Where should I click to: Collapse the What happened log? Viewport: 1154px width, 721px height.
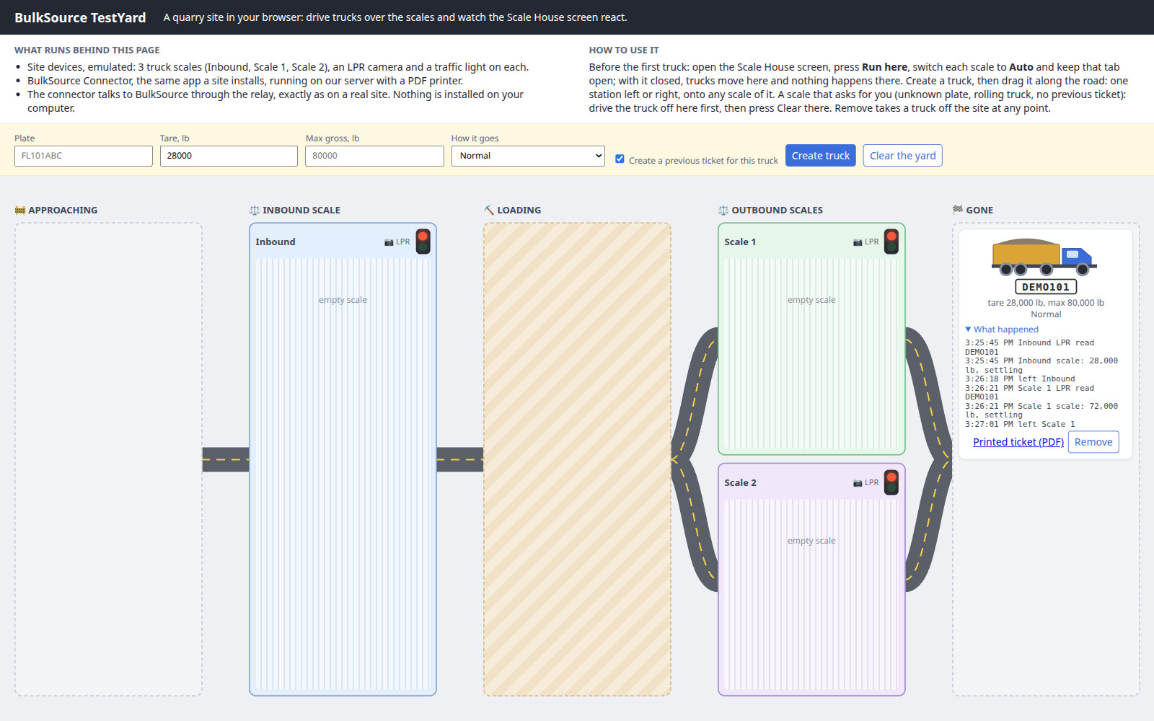[x=1002, y=329]
